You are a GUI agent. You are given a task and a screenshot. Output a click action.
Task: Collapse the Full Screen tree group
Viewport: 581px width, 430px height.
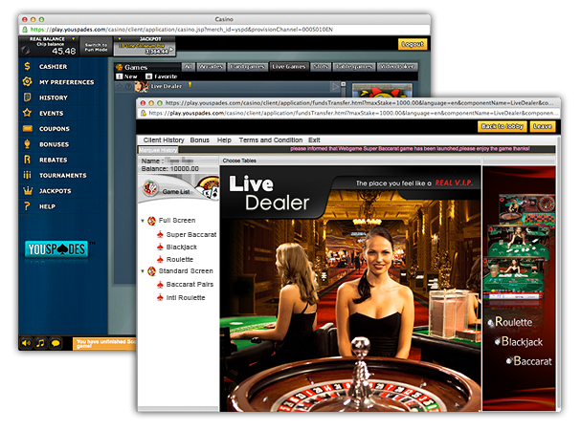pyautogui.click(x=143, y=221)
